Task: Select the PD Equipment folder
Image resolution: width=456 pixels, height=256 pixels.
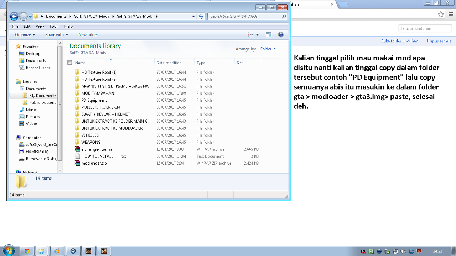Action: coord(94,100)
